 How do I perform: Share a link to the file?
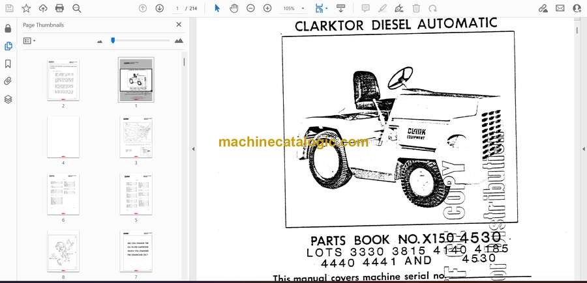[x=543, y=8]
